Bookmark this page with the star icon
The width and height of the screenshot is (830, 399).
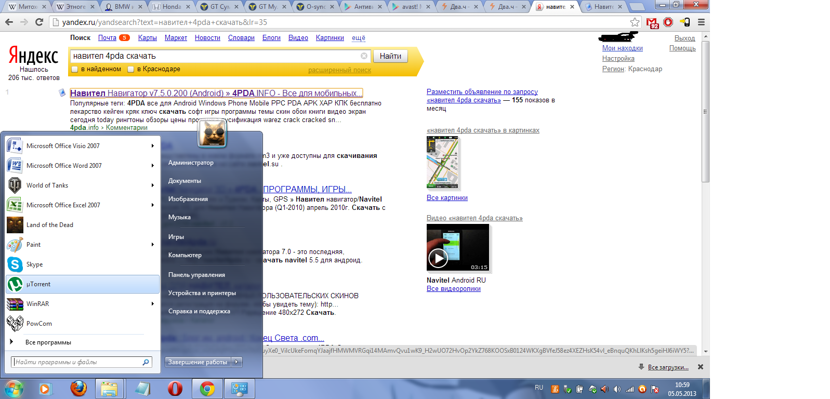point(635,22)
